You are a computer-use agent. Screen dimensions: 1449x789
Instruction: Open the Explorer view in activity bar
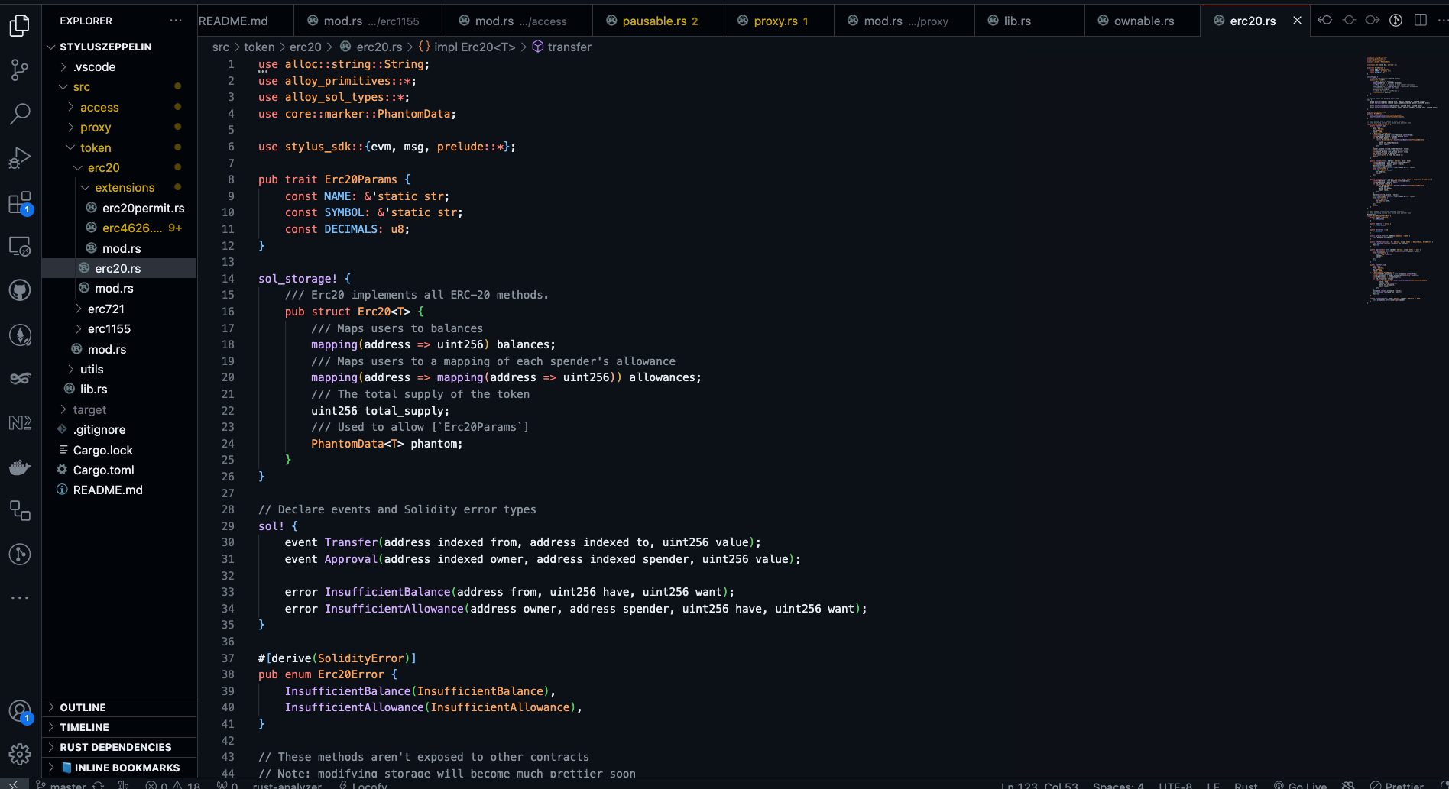click(20, 25)
